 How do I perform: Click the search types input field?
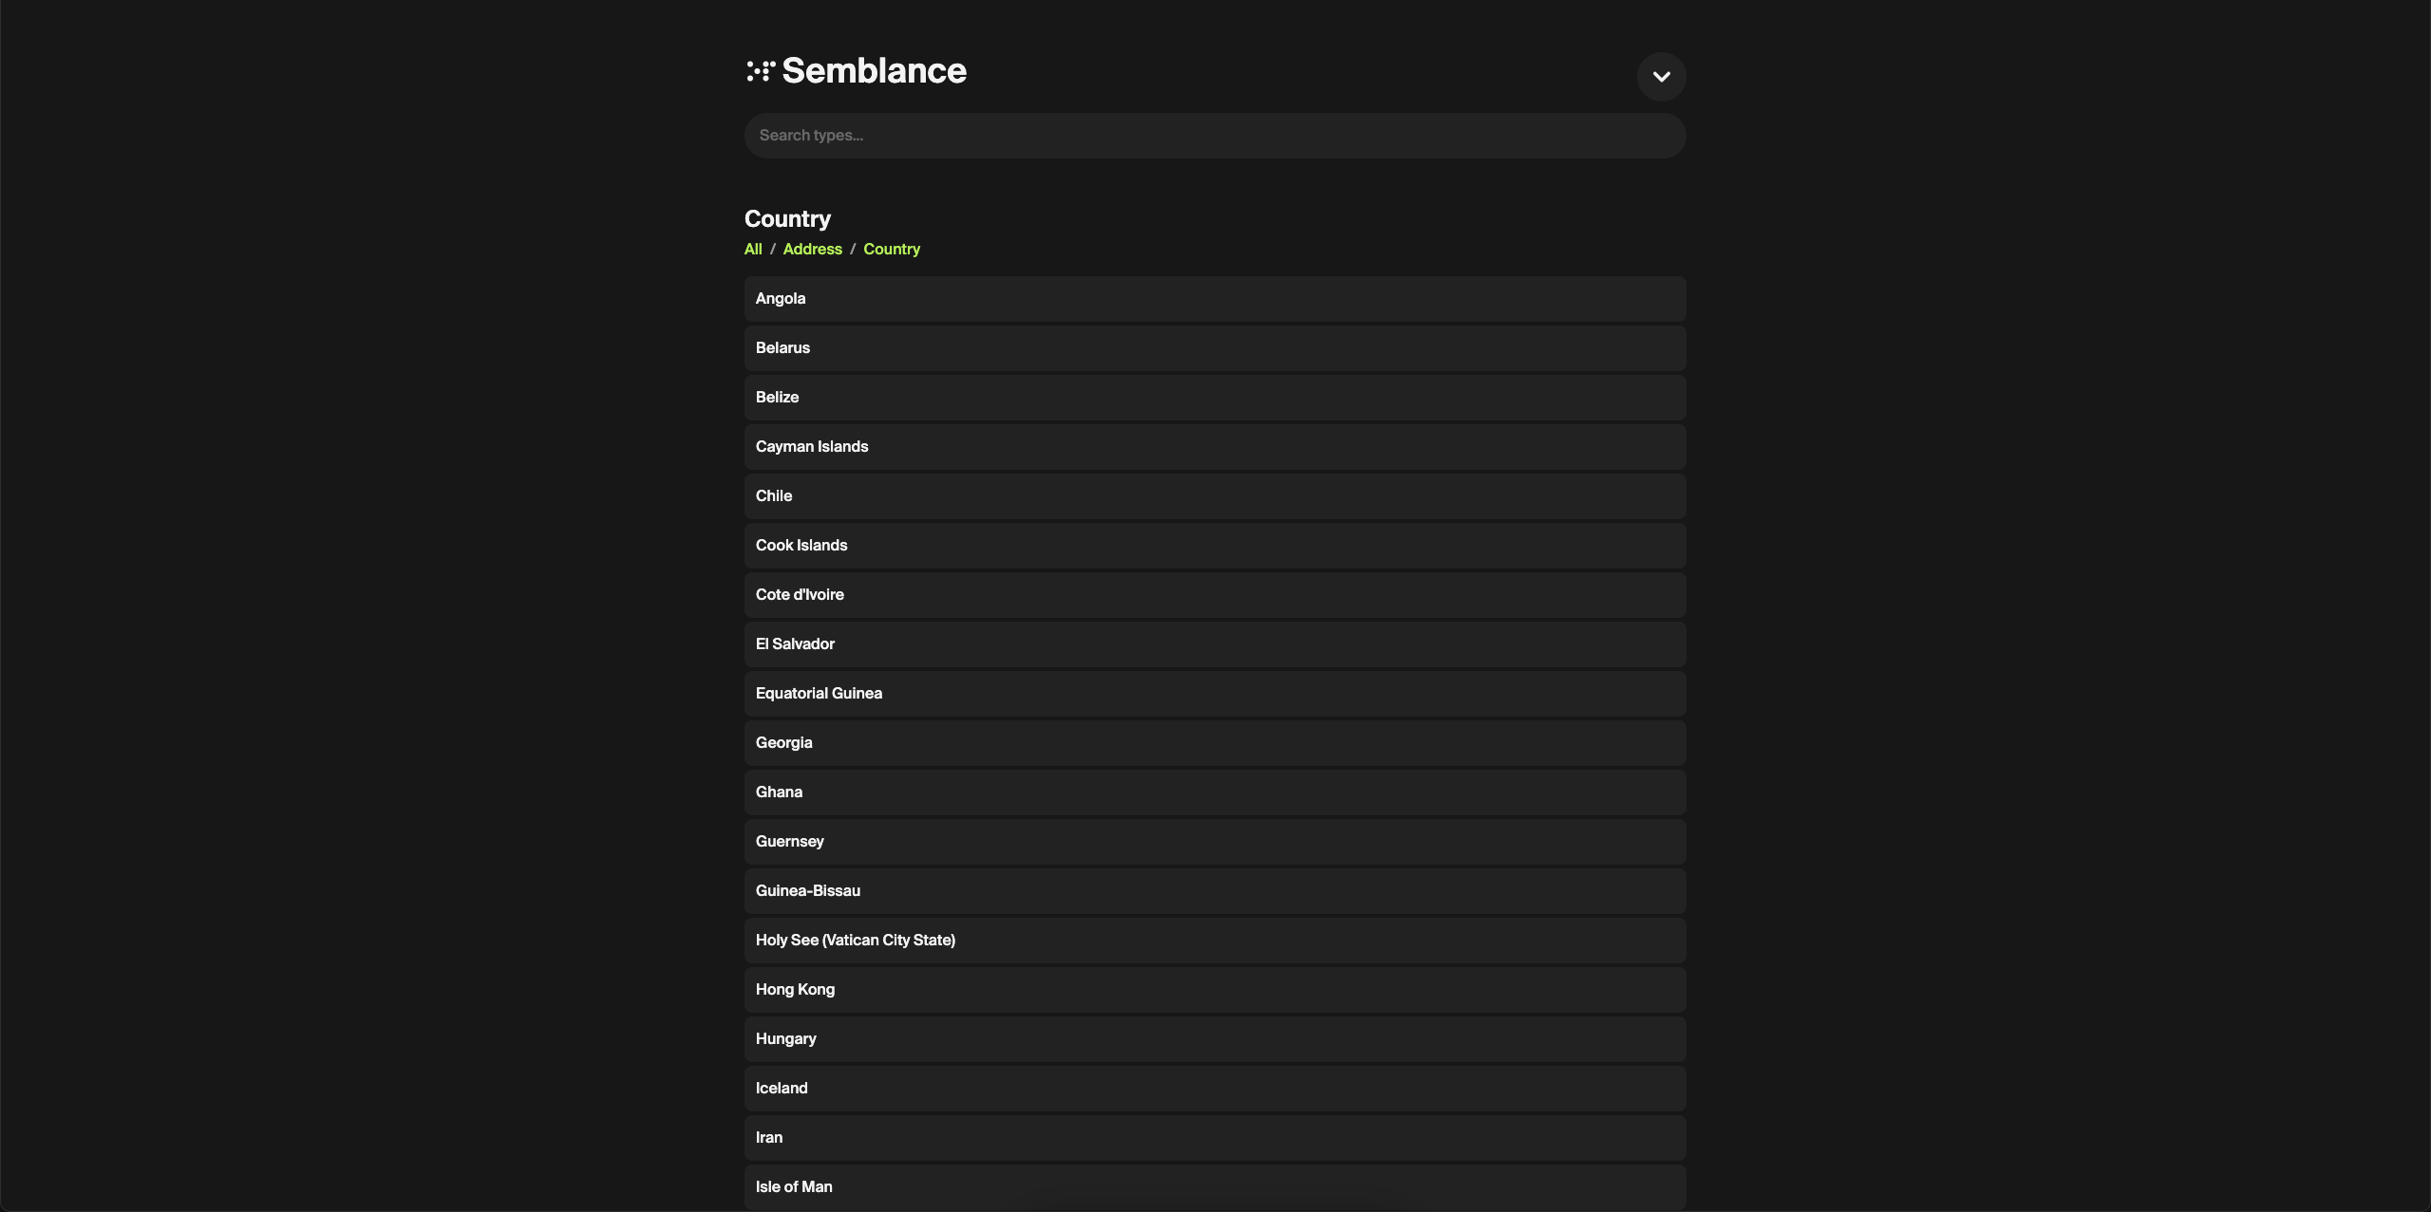1214,135
